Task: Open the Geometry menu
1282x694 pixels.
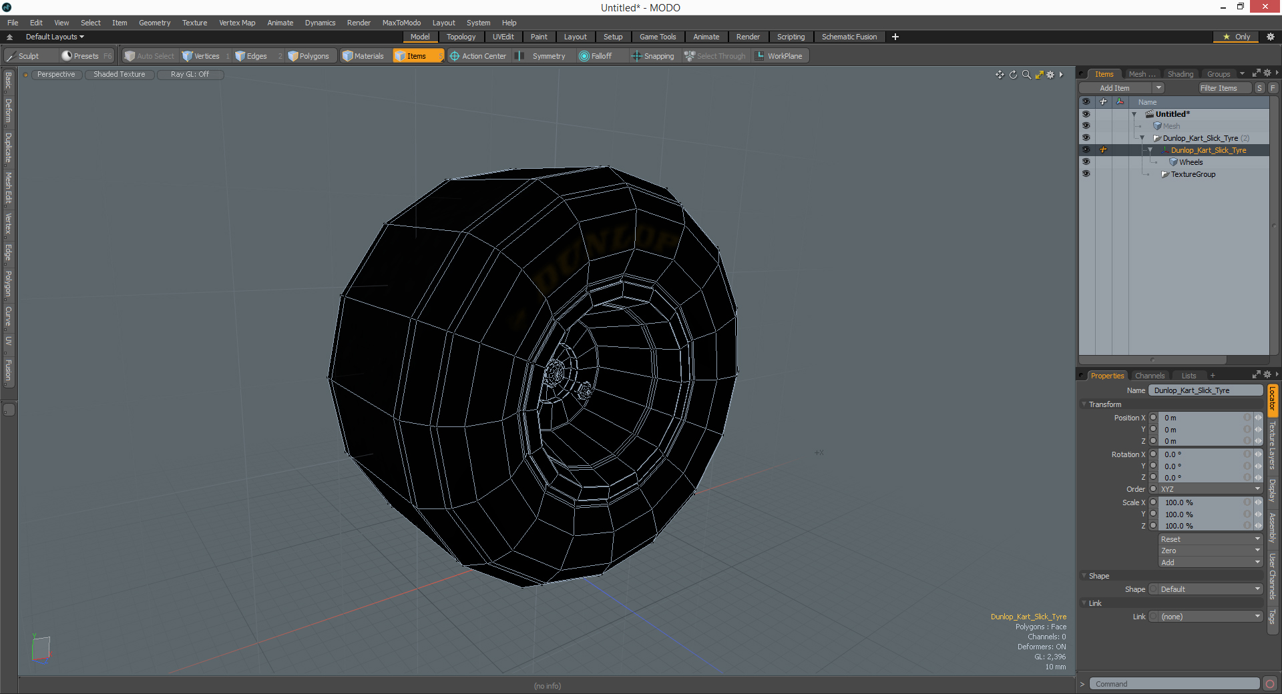Action: 154,23
